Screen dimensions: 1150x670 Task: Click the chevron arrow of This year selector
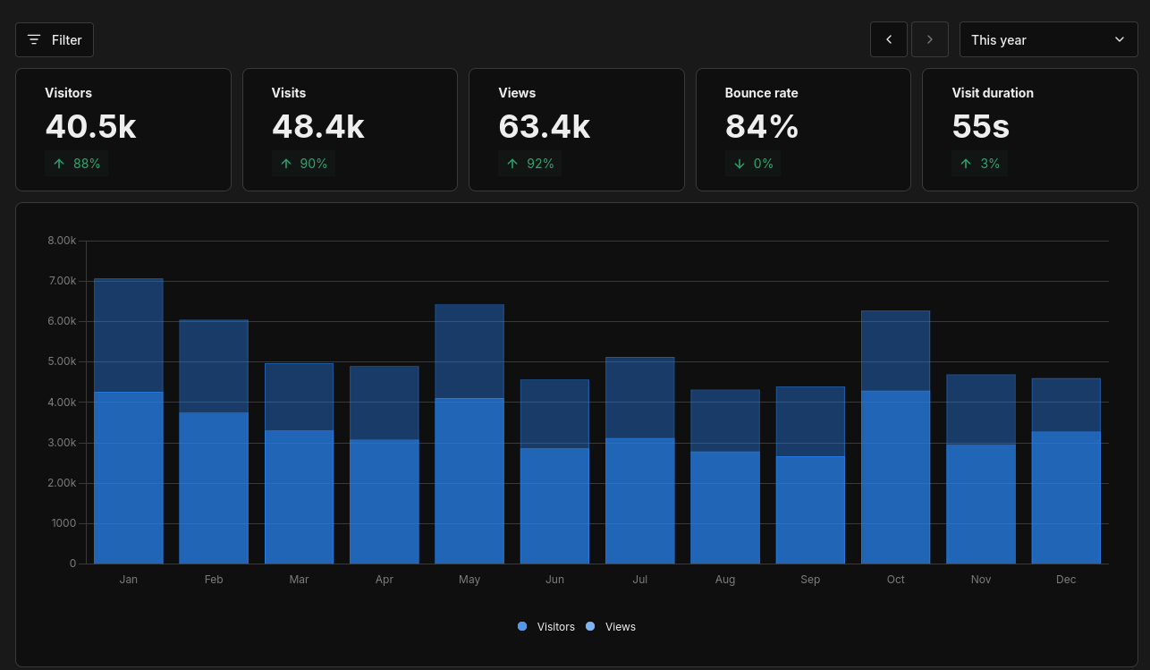[x=1120, y=39]
